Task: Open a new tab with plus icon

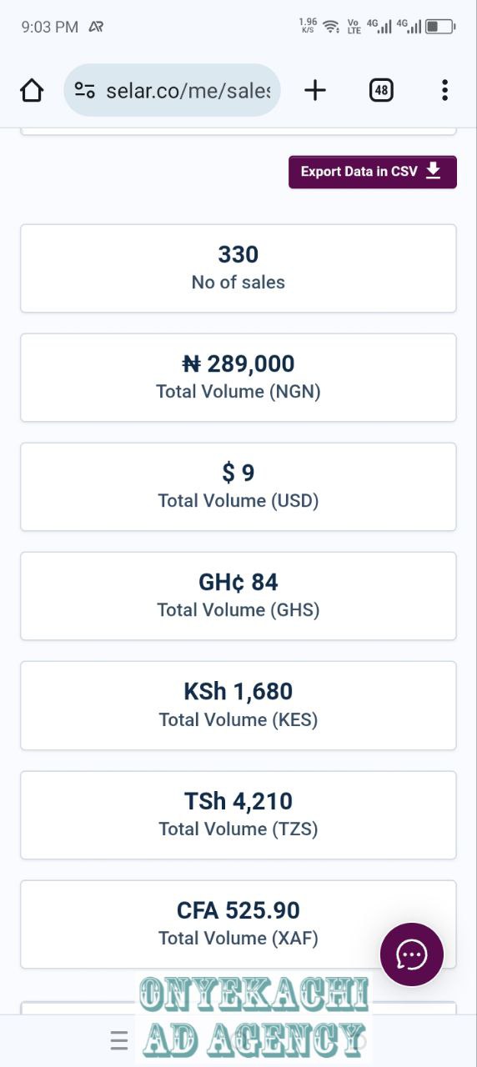Action: click(x=315, y=90)
